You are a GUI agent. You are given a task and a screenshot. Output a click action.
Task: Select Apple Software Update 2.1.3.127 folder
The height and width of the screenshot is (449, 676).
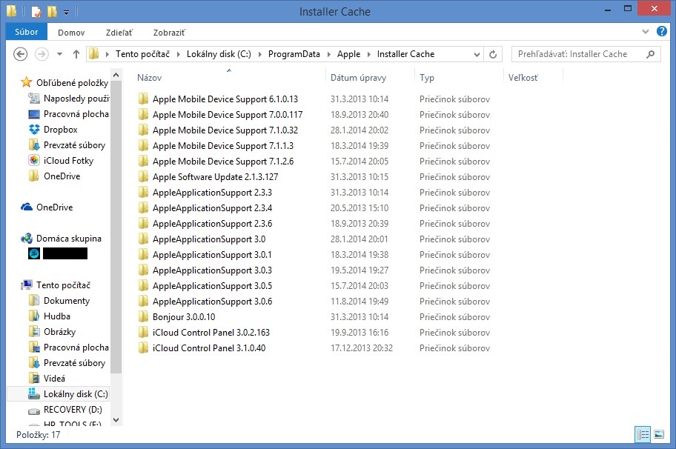215,176
